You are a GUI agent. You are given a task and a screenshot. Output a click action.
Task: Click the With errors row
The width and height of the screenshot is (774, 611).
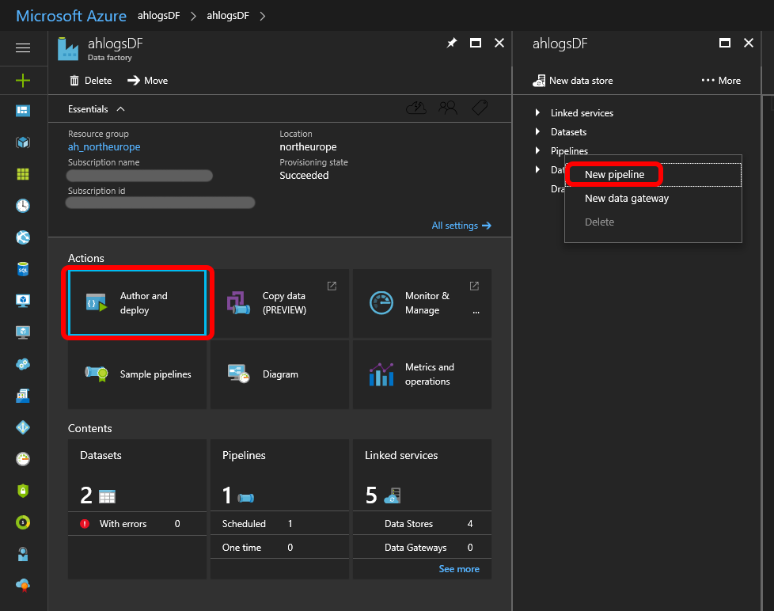pos(137,524)
